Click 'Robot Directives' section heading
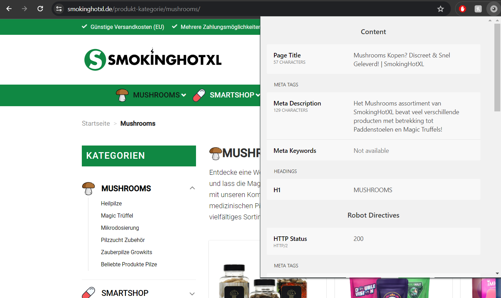This screenshot has width=501, height=298. tap(373, 215)
